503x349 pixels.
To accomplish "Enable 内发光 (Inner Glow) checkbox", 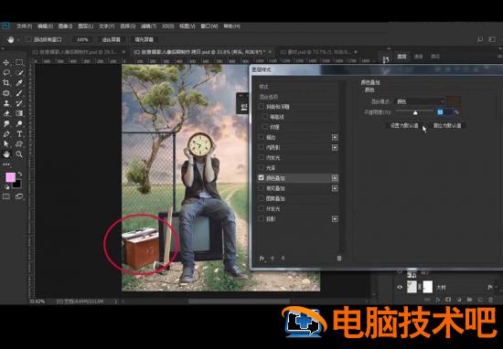I will (x=262, y=158).
